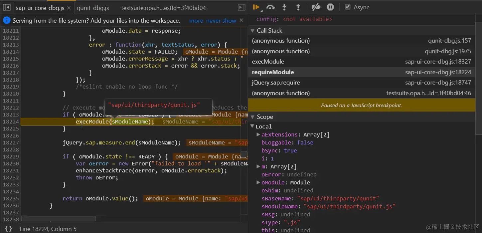Expand the m: Array[2] variable
Screen dimensions: 482x233
pos(258,166)
